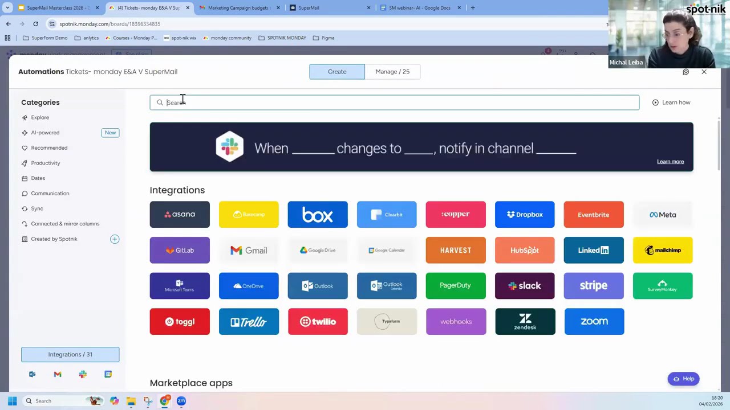The image size is (730, 410).
Task: Click the Zoom integration tile
Action: point(594,321)
